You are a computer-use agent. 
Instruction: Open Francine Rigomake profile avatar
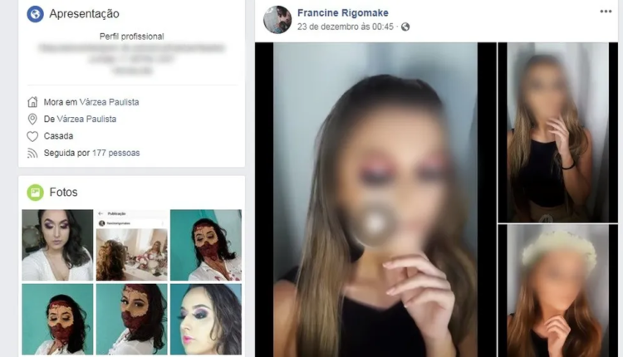(x=277, y=19)
